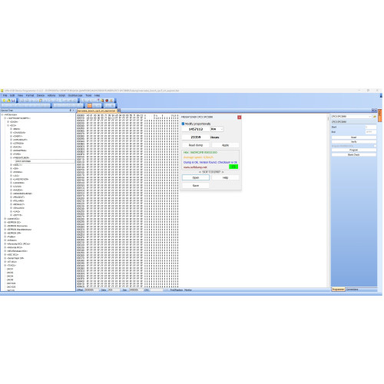Close the Device Tree panel
Viewport: 384px width, 384px height.
[x=74, y=111]
